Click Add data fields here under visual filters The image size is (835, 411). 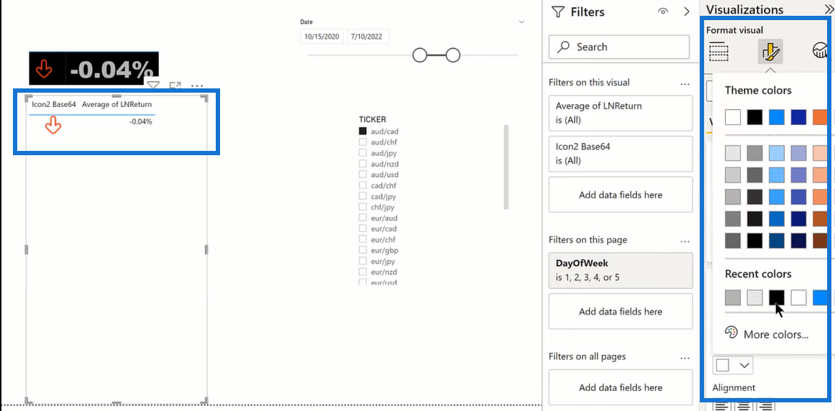coord(621,195)
